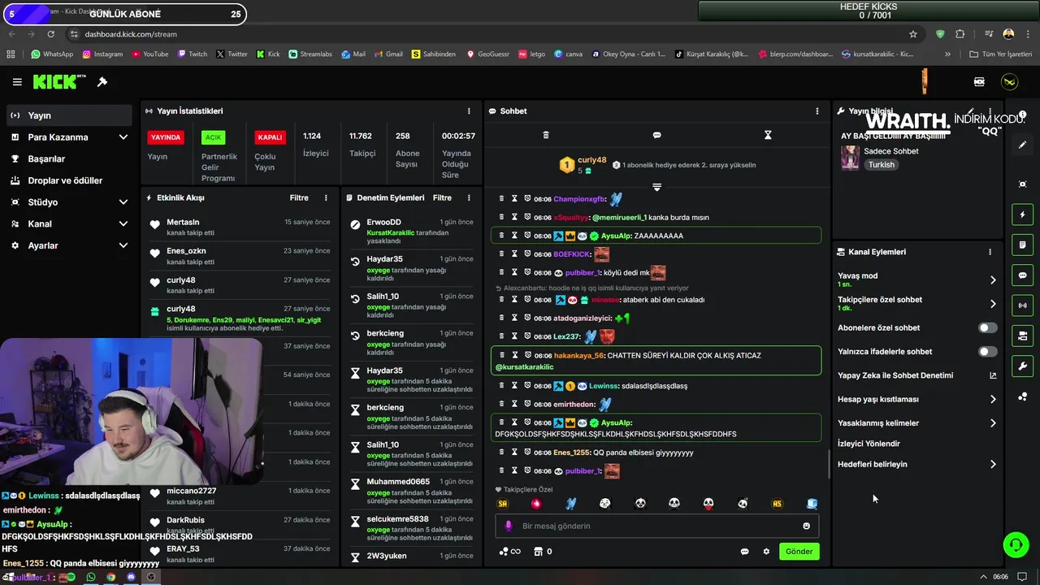Open the emoji picker in message box
The height and width of the screenshot is (585, 1040).
tap(807, 526)
